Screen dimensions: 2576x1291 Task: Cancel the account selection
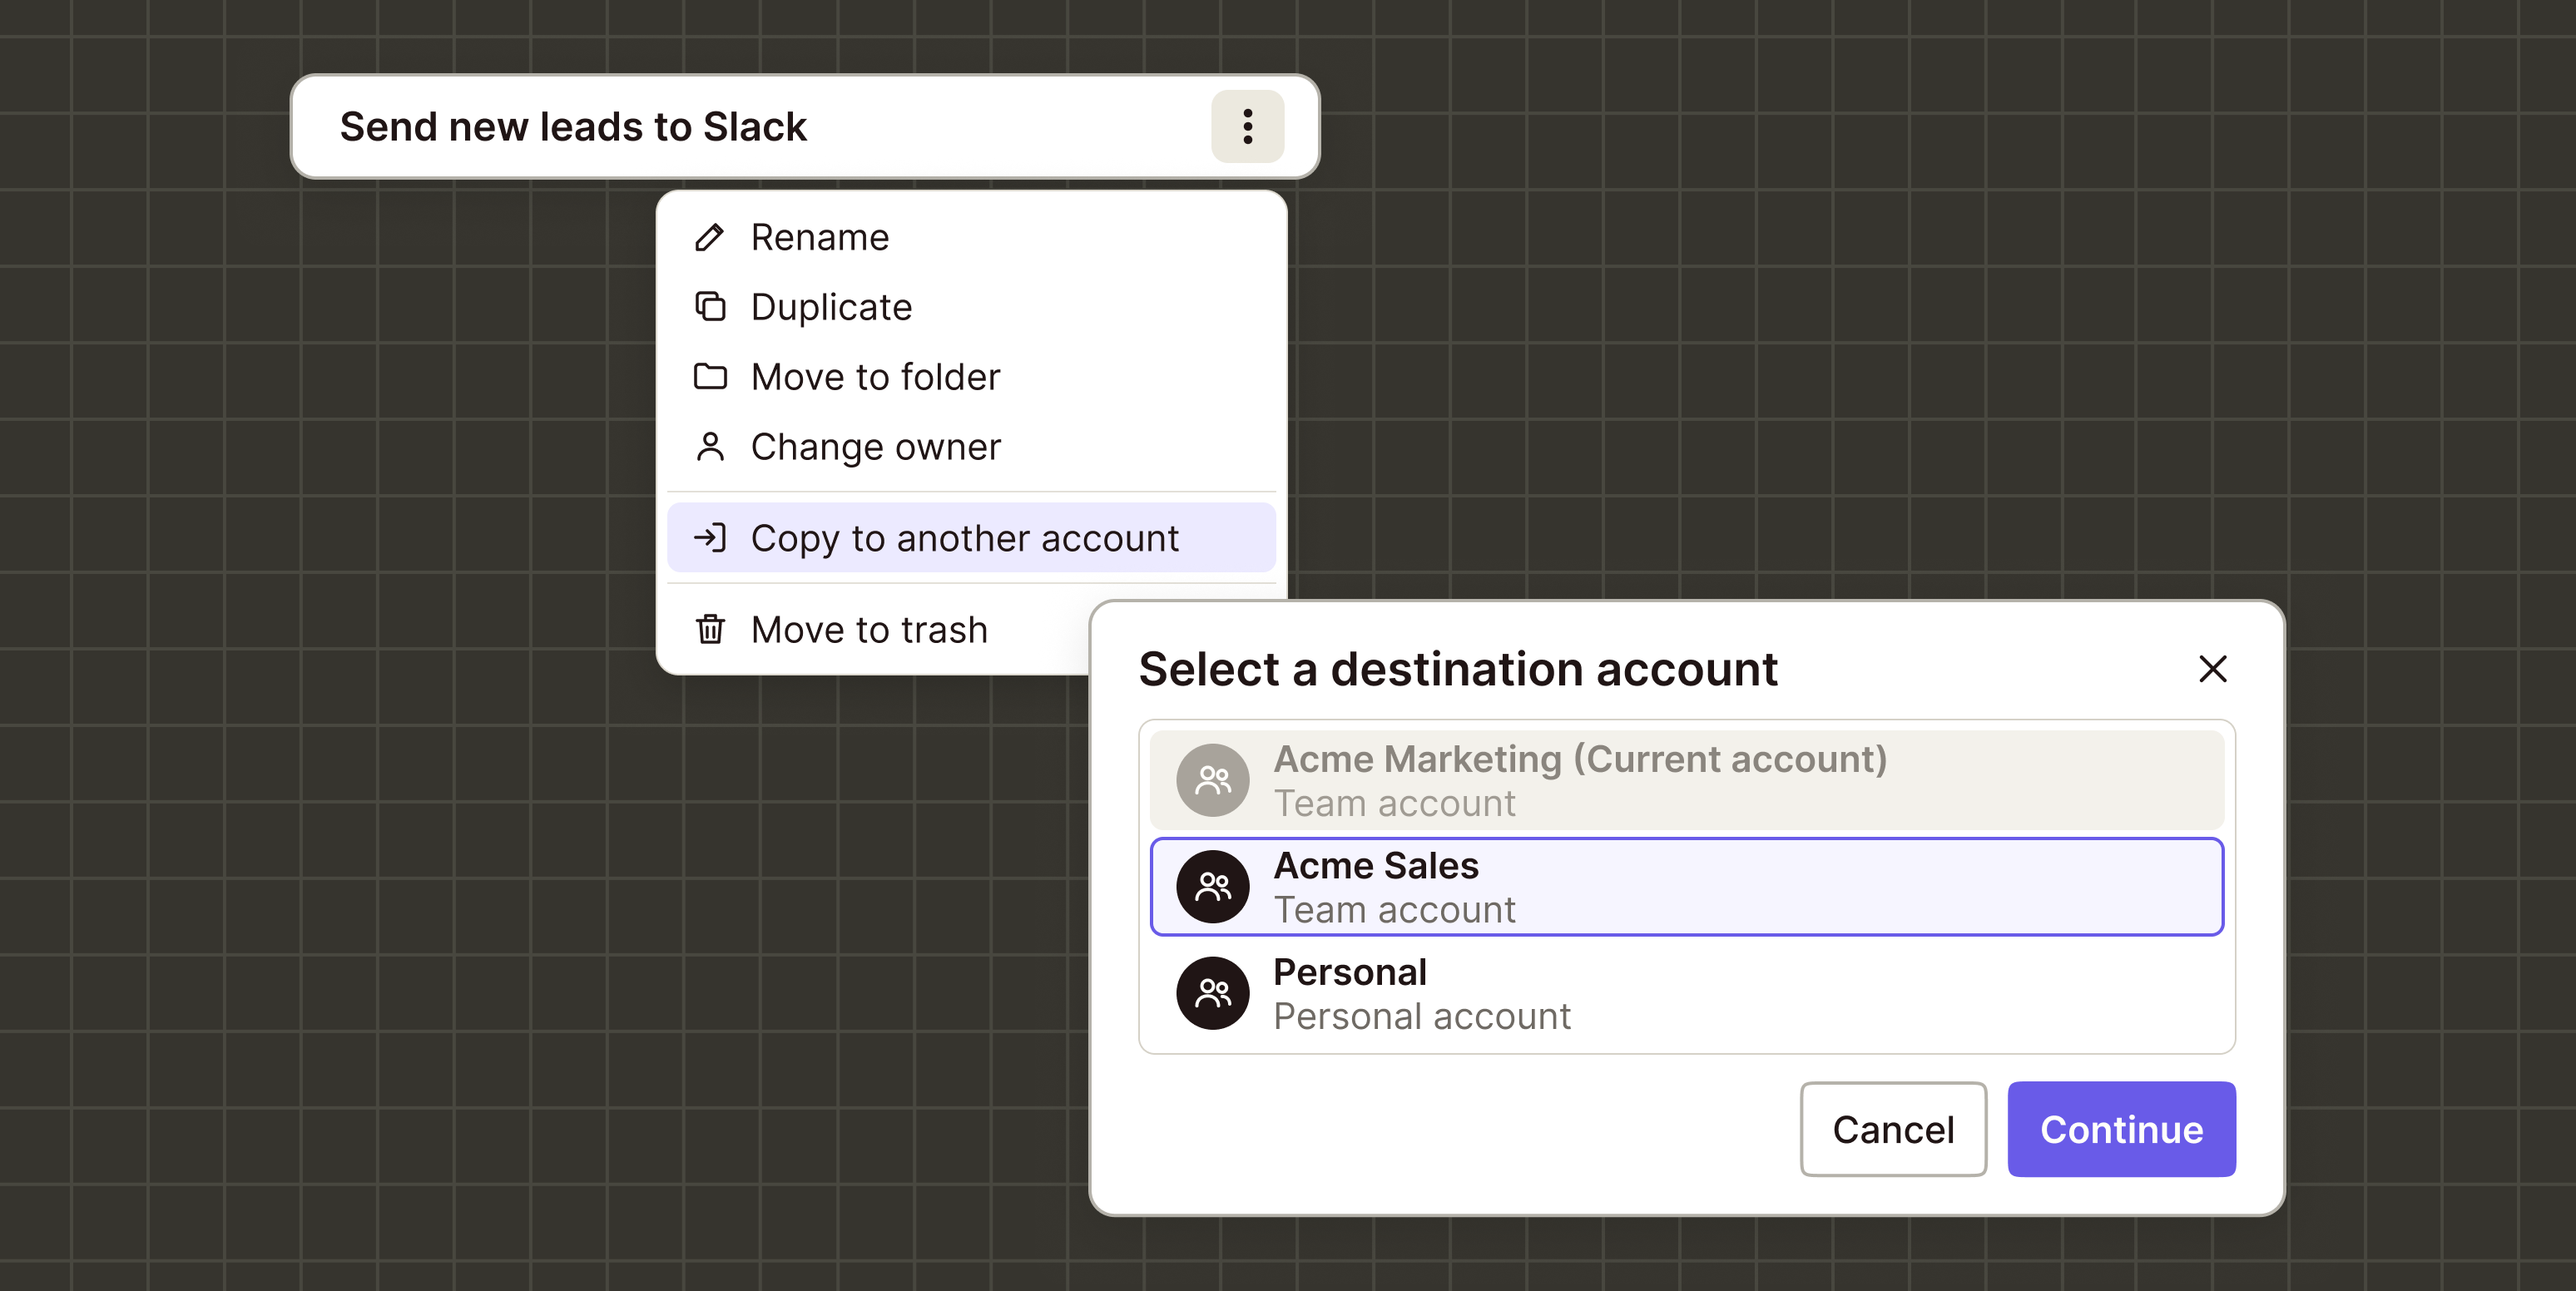(x=1892, y=1129)
